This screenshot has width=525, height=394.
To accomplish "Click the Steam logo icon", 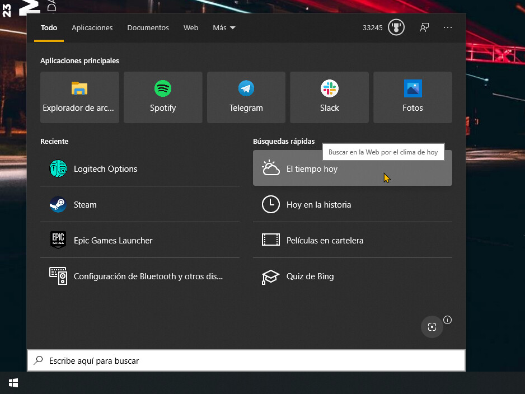I will coord(58,204).
